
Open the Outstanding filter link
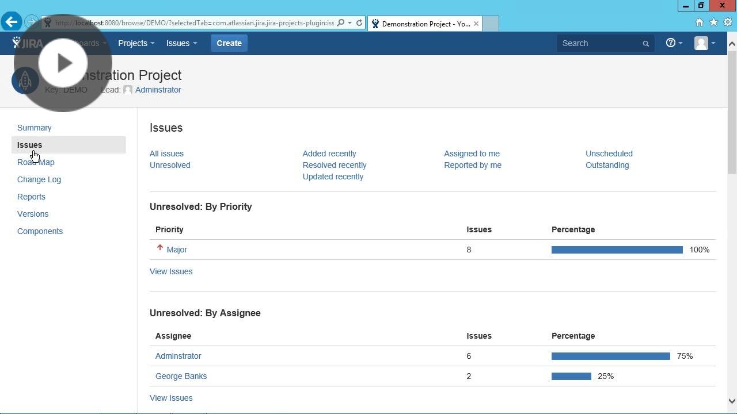tap(607, 165)
